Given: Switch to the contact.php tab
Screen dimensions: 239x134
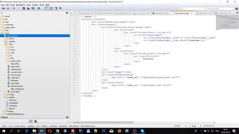Looking at the screenshot, I should click(222, 13).
